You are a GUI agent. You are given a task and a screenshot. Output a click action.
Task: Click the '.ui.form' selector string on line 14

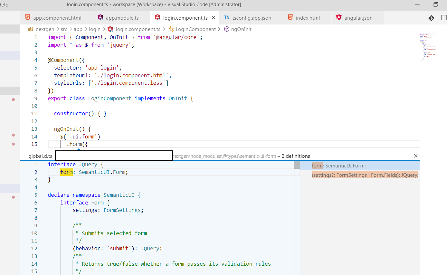82,137
